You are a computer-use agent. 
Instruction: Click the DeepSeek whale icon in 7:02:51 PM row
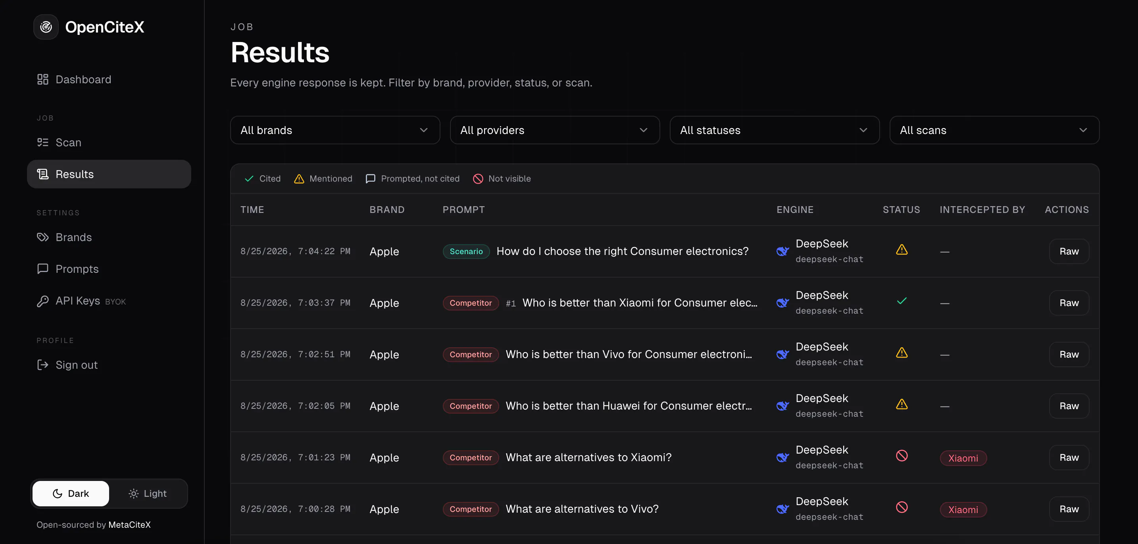pyautogui.click(x=783, y=354)
